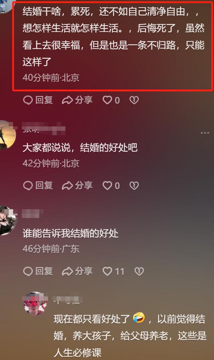Image resolution: width=214 pixels, height=360 pixels.
Task: Share the 大家都说说，结婚的好处吧 comment
Action: [77, 186]
